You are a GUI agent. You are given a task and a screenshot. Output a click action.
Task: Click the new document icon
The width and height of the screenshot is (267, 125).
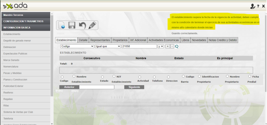[61, 25]
